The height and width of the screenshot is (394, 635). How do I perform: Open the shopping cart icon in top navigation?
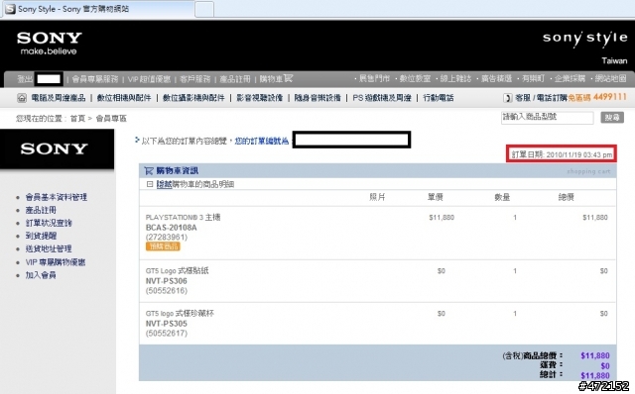point(288,78)
